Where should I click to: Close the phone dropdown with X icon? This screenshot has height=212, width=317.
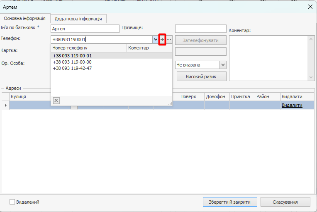click(56, 100)
